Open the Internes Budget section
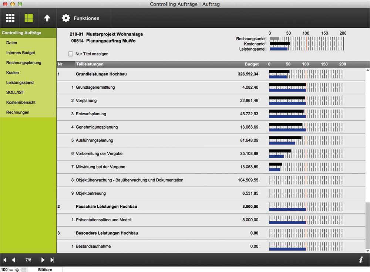 pos(20,53)
